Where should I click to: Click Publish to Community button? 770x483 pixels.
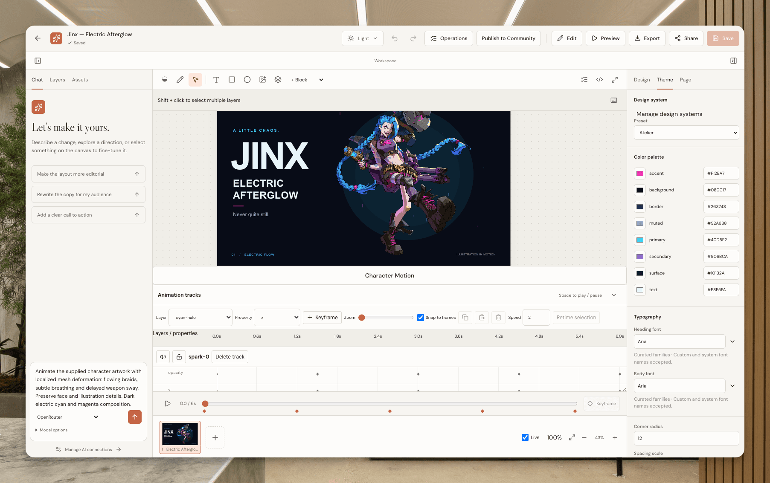pos(508,38)
